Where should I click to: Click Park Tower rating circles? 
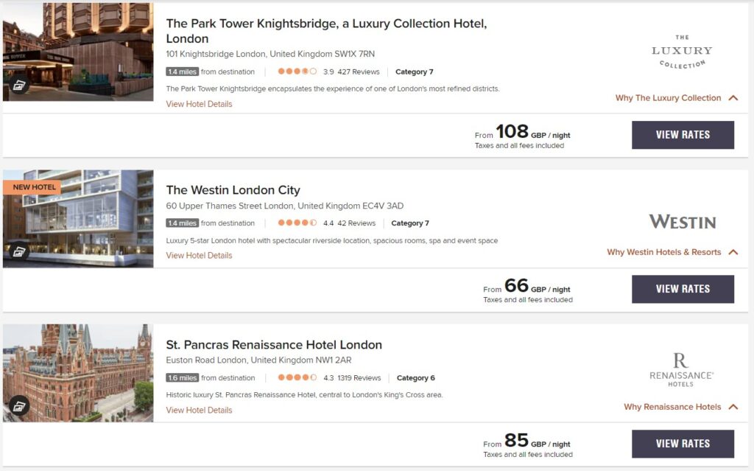pyautogui.click(x=297, y=71)
